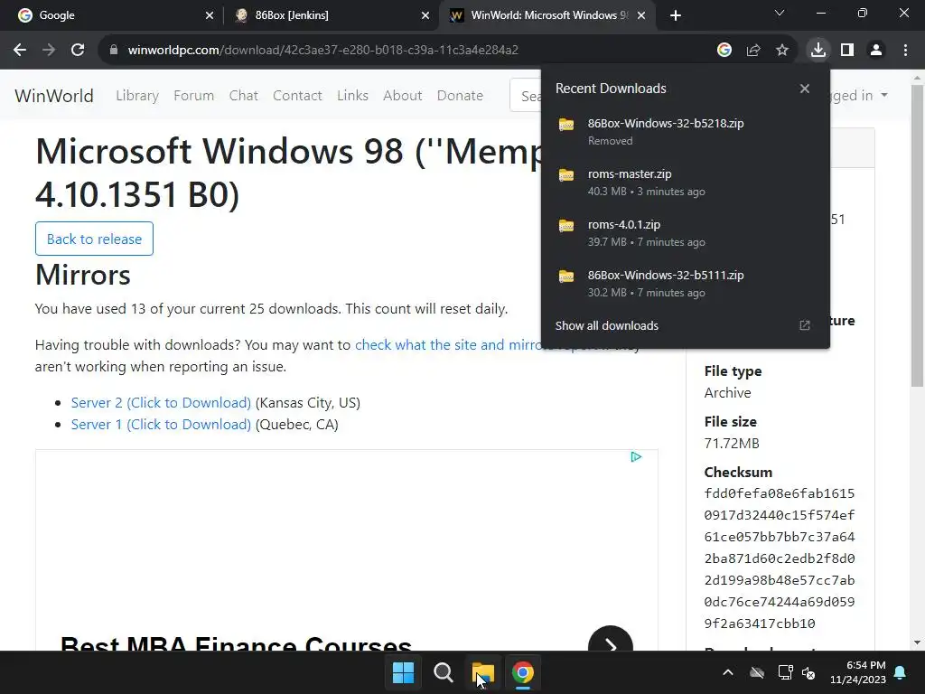Image resolution: width=925 pixels, height=694 pixels.
Task: View site info via the lock icon
Action: click(x=114, y=51)
